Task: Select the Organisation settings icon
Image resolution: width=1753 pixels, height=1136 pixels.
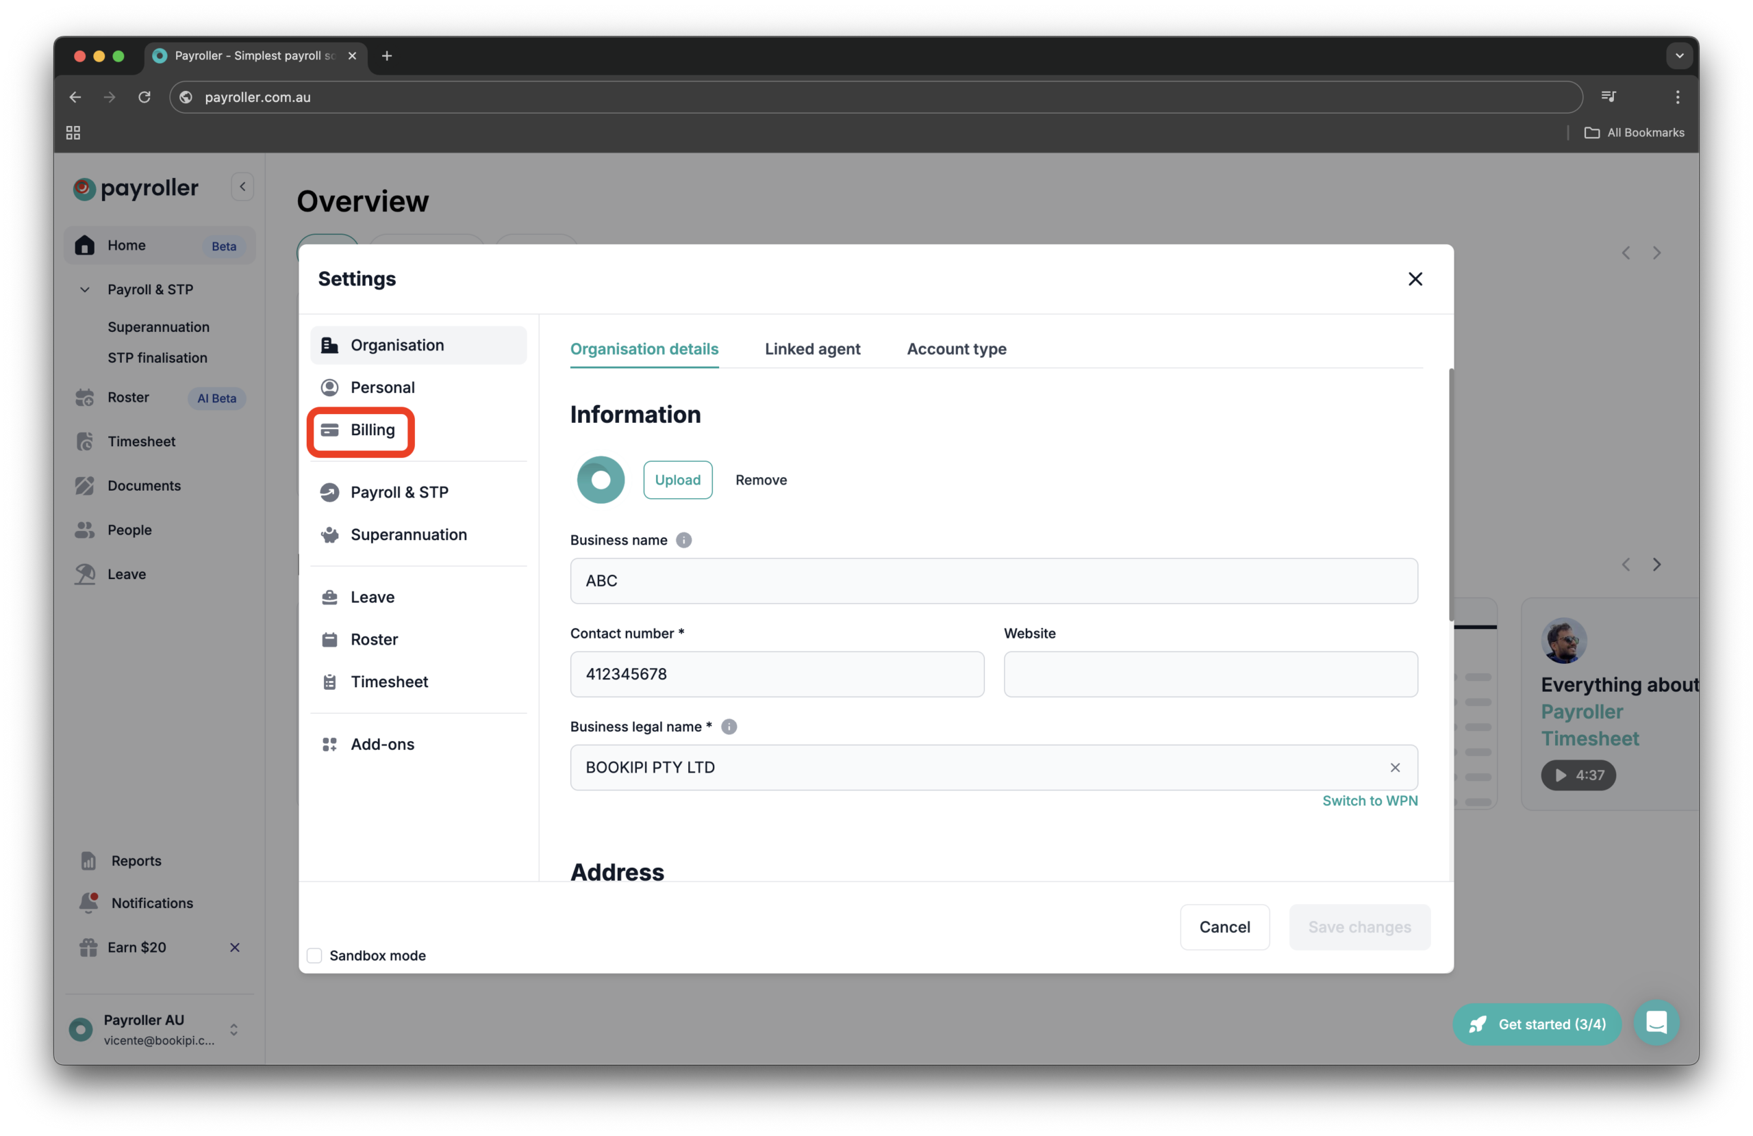Action: (x=329, y=344)
